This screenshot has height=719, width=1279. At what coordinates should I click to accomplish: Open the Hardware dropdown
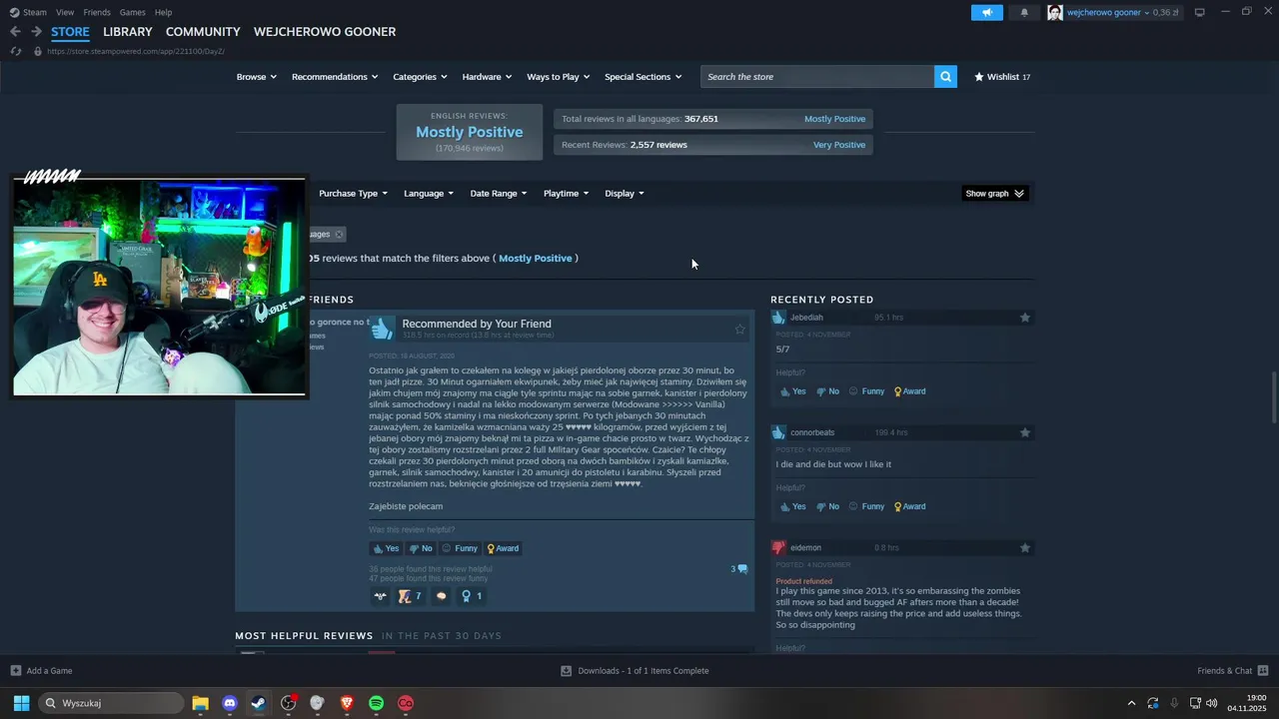pos(487,77)
